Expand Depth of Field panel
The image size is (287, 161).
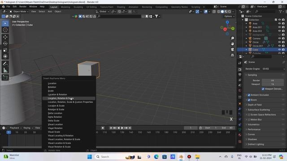[255, 105]
